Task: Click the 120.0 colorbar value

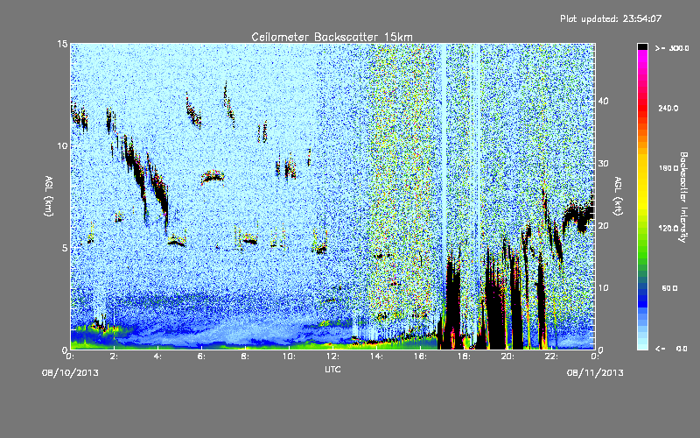Action: point(668,228)
